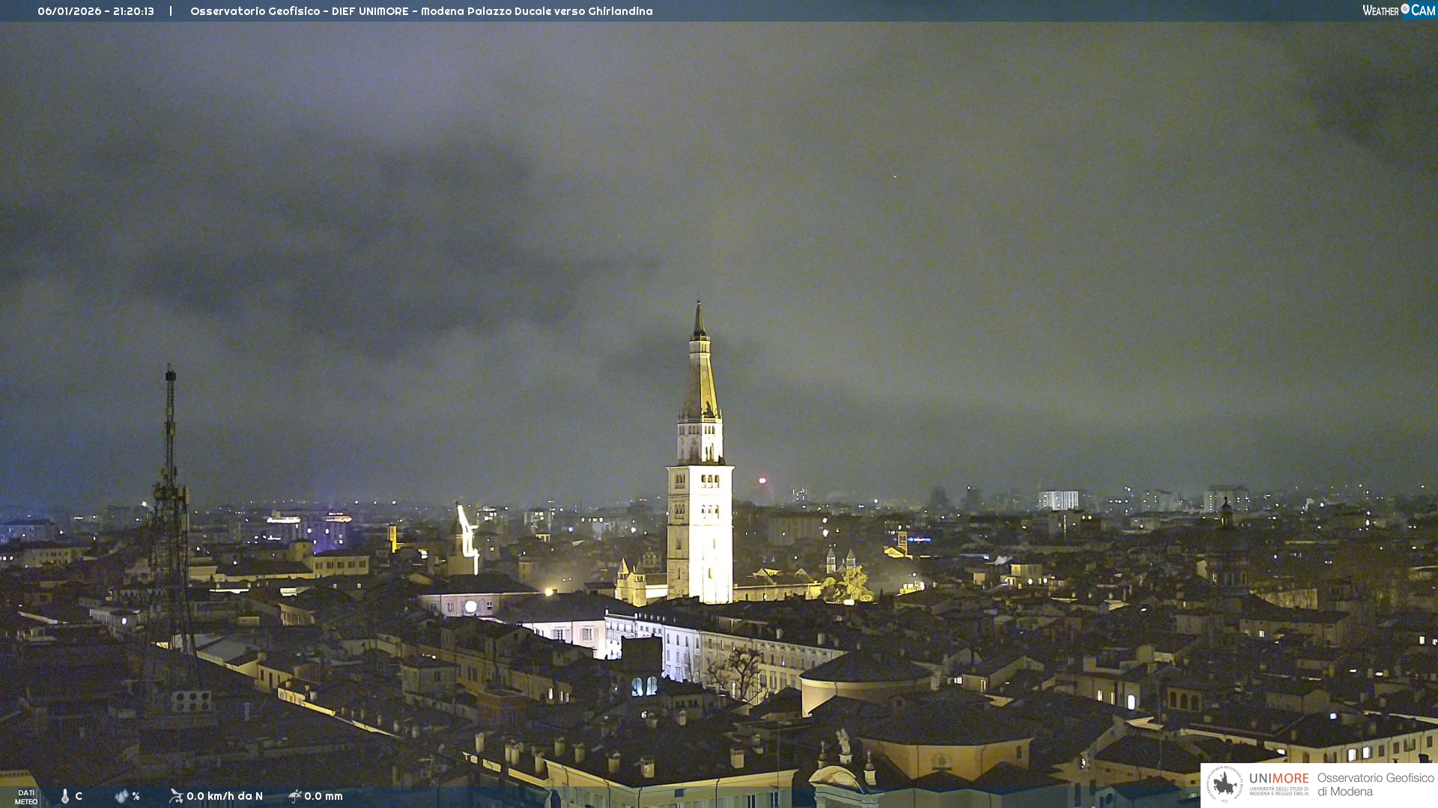Click the illuminated Ghirlandina bell tower

coord(700,486)
